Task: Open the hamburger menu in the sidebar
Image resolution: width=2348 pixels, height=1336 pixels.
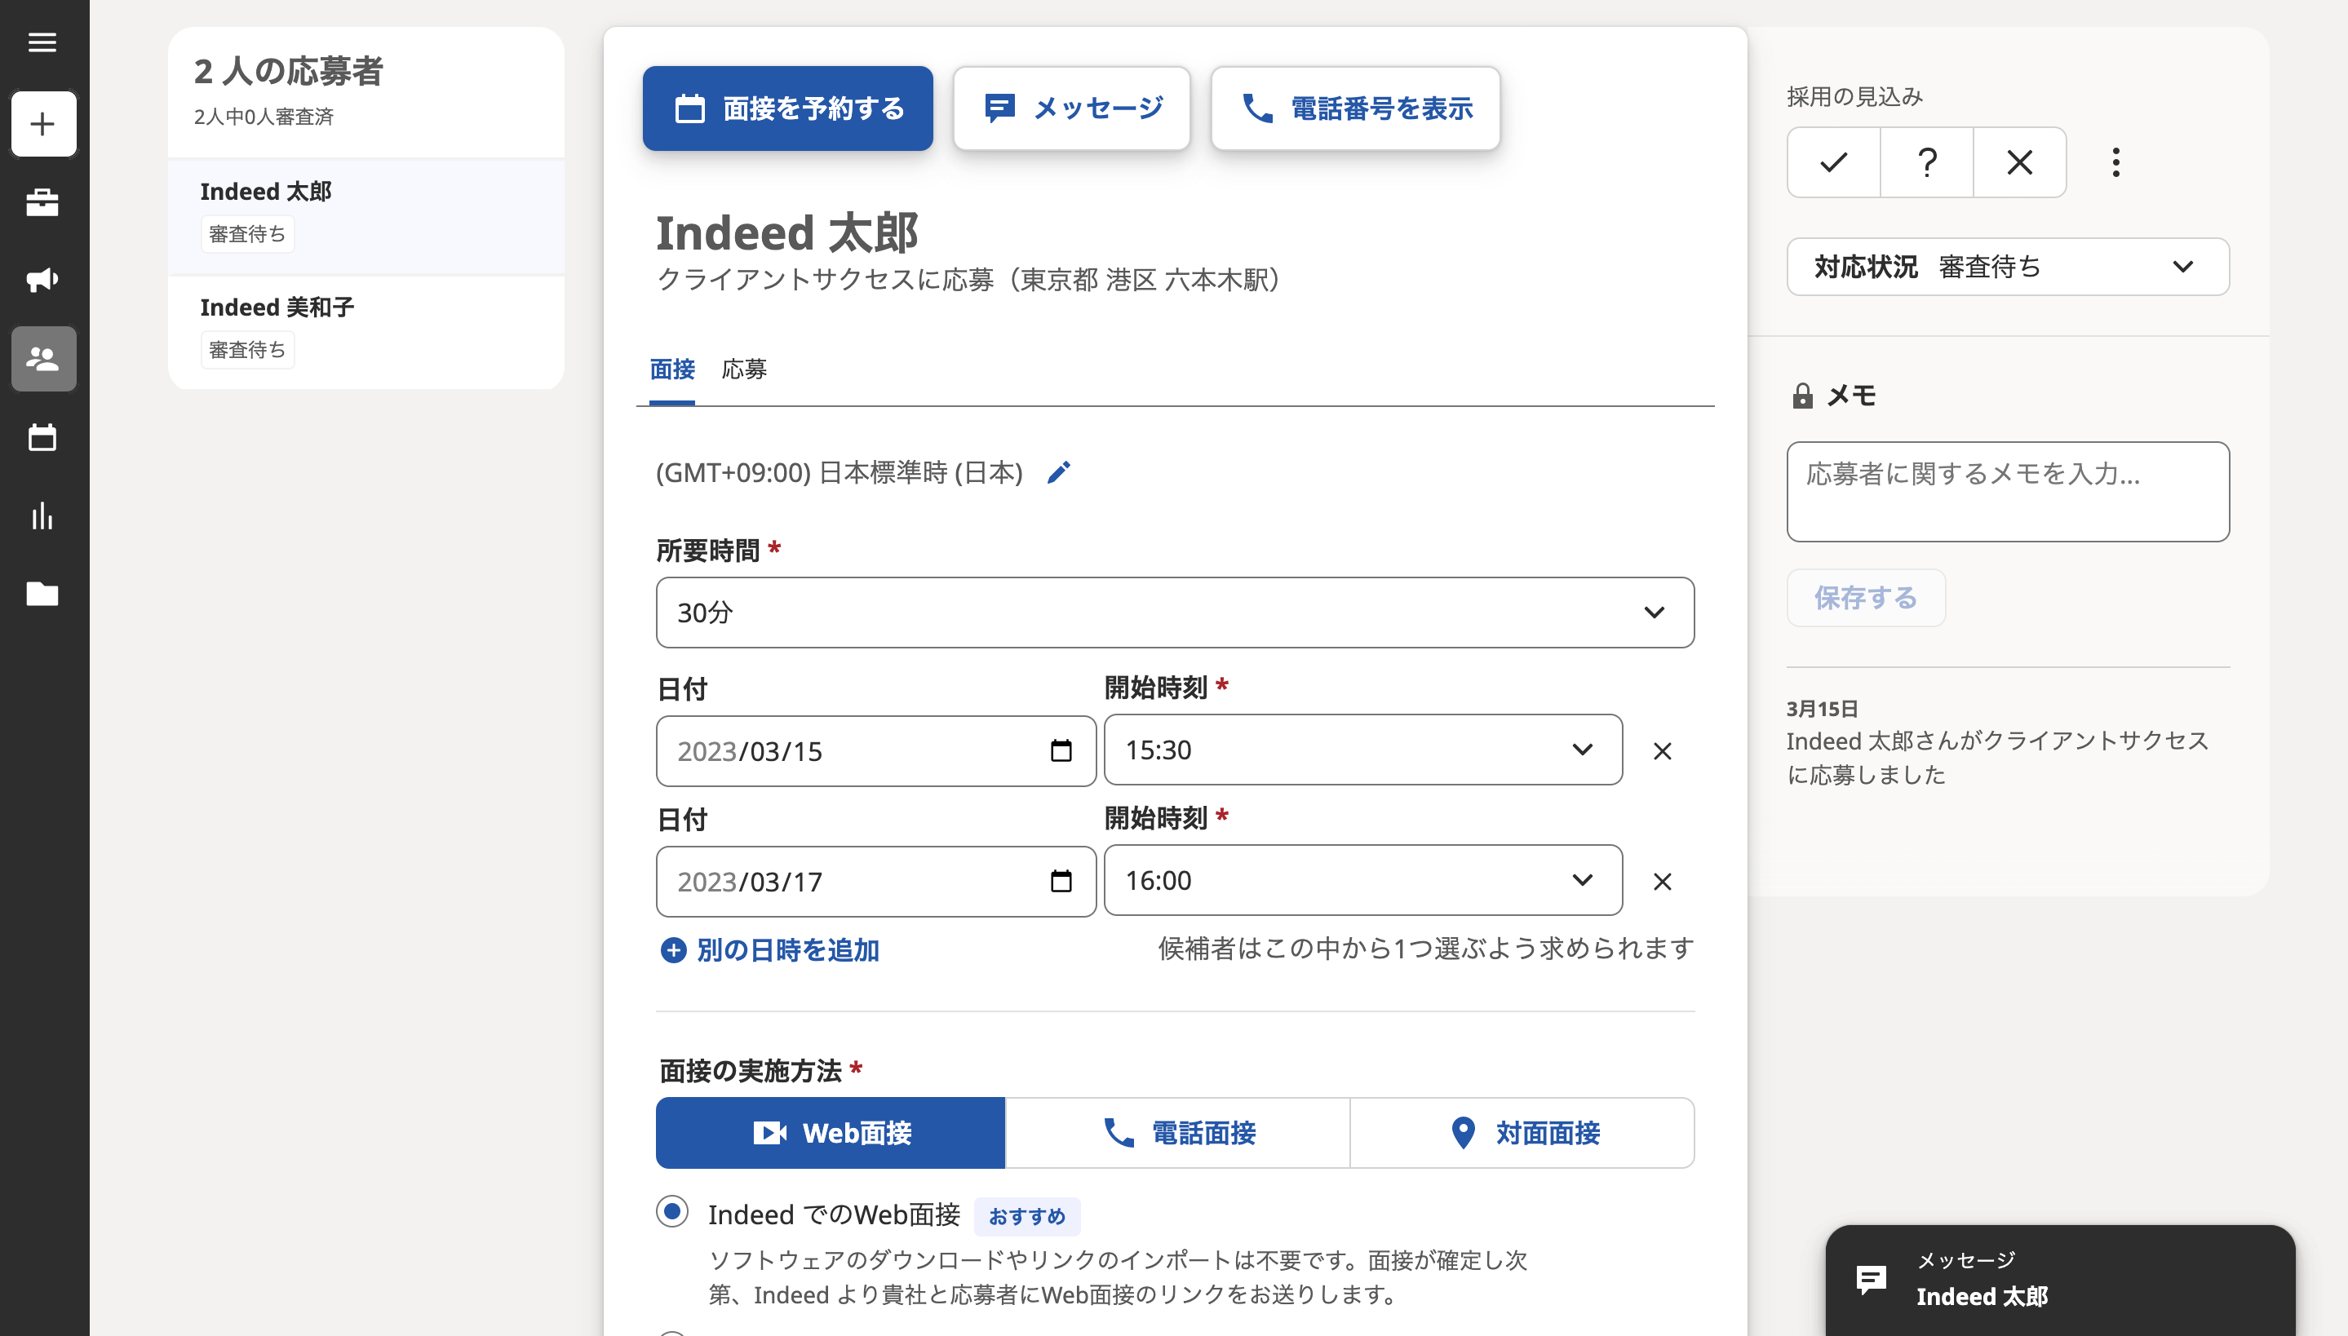Action: (42, 42)
